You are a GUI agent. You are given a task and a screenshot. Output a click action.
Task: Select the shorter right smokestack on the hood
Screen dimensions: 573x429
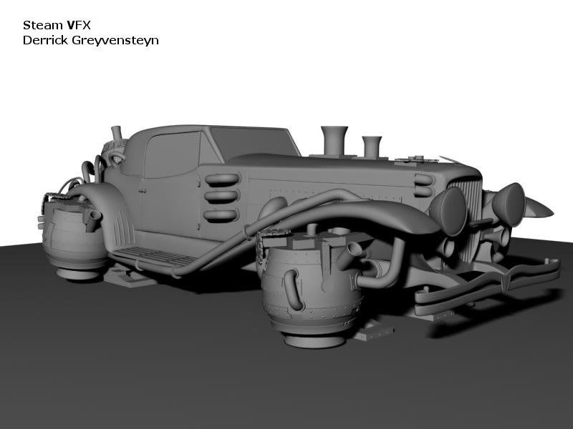point(372,146)
